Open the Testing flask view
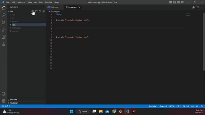Screen dimensions: 205x115 (x=4, y=44)
